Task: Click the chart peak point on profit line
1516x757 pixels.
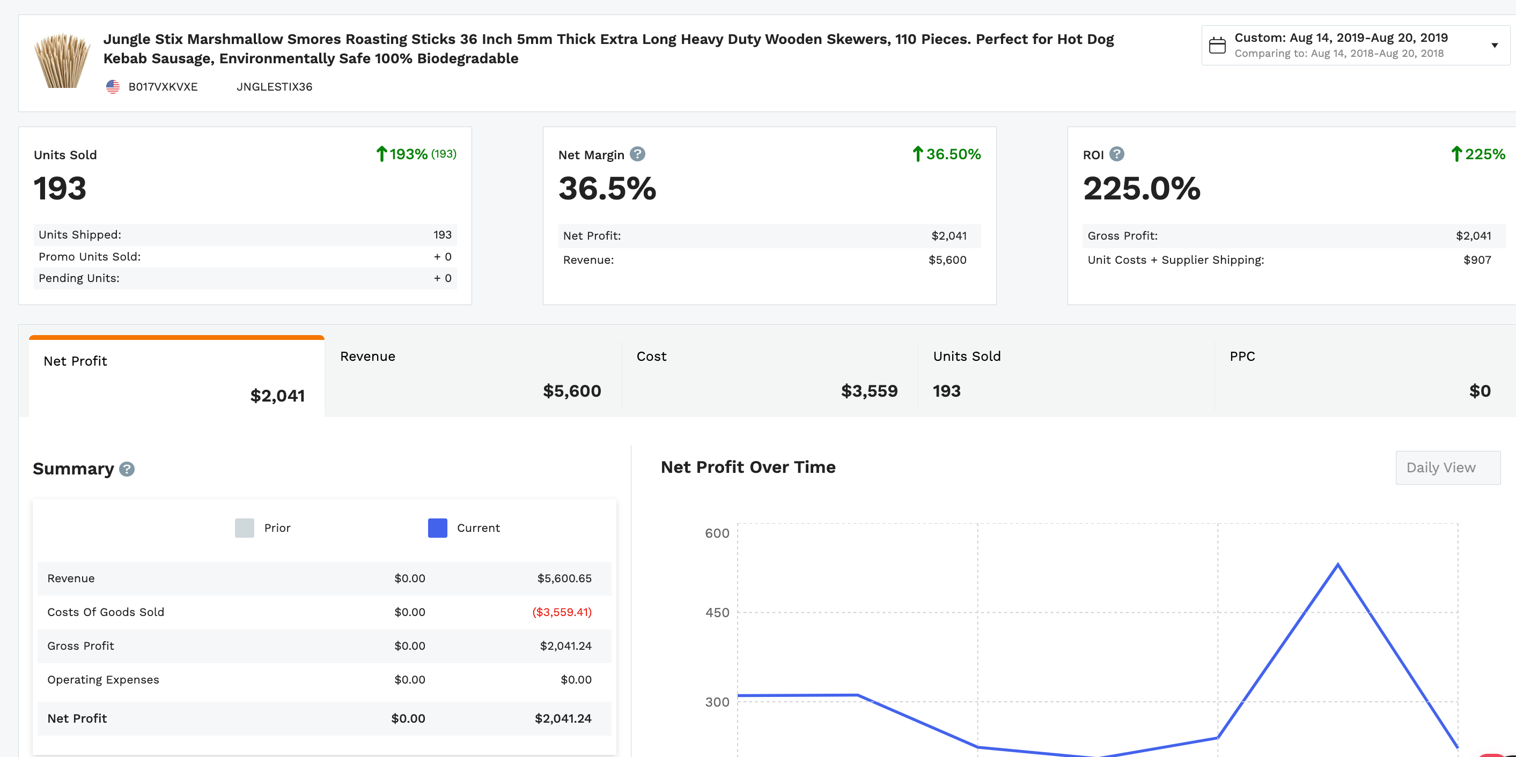Action: point(1338,565)
